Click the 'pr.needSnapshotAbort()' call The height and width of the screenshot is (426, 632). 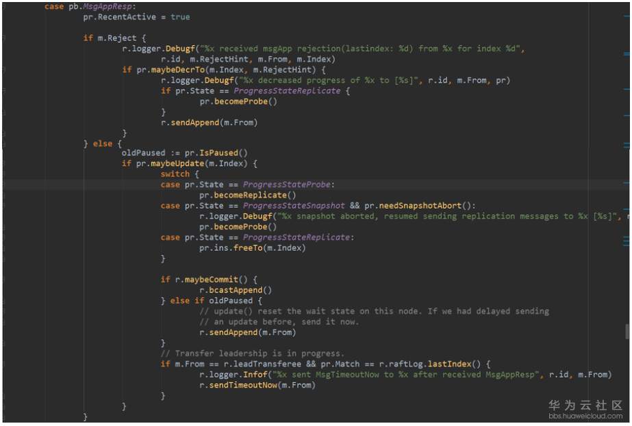418,206
